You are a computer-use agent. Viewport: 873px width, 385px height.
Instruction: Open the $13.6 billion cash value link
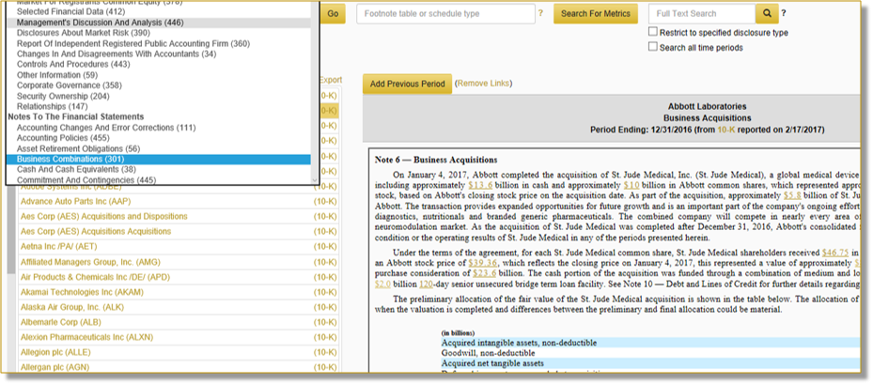point(455,185)
